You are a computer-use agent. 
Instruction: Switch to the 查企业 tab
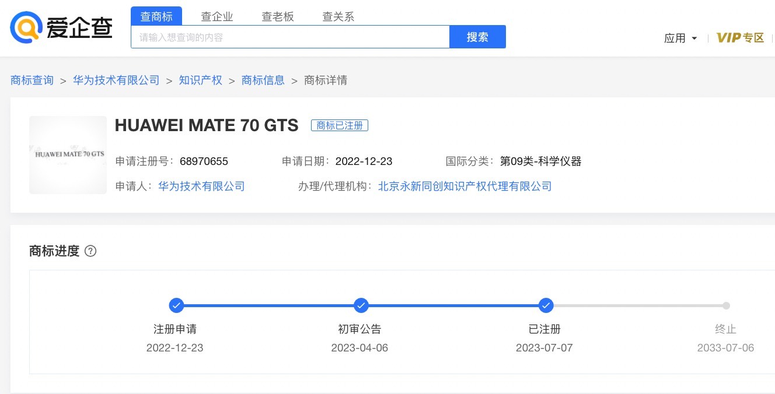coord(217,16)
